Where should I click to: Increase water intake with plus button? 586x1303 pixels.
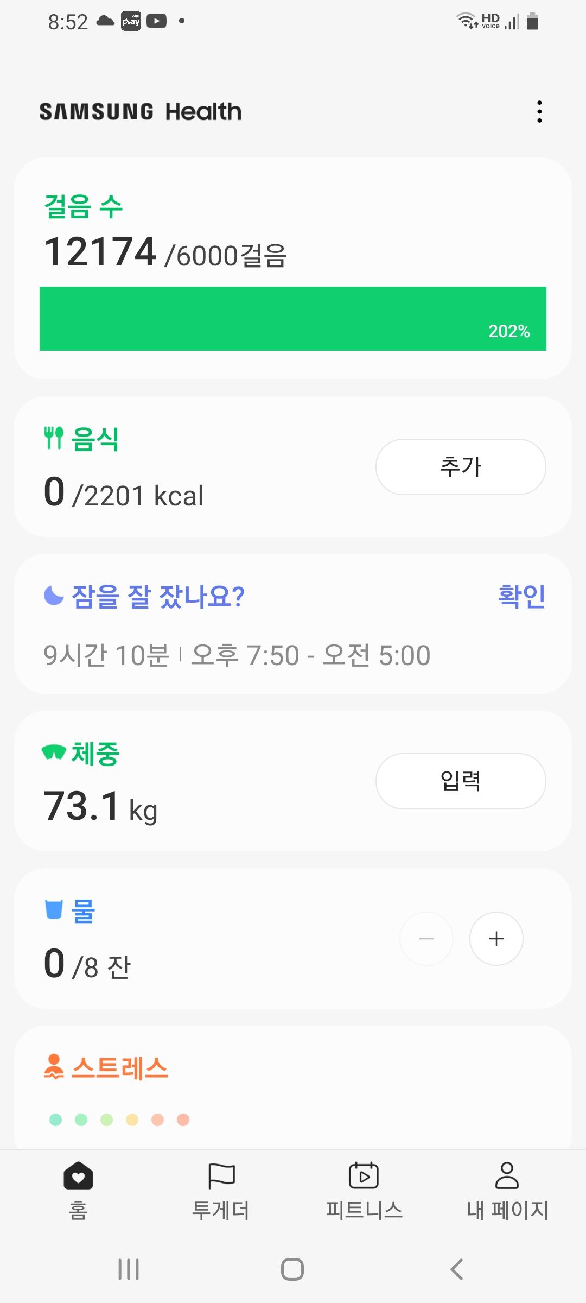tap(496, 939)
